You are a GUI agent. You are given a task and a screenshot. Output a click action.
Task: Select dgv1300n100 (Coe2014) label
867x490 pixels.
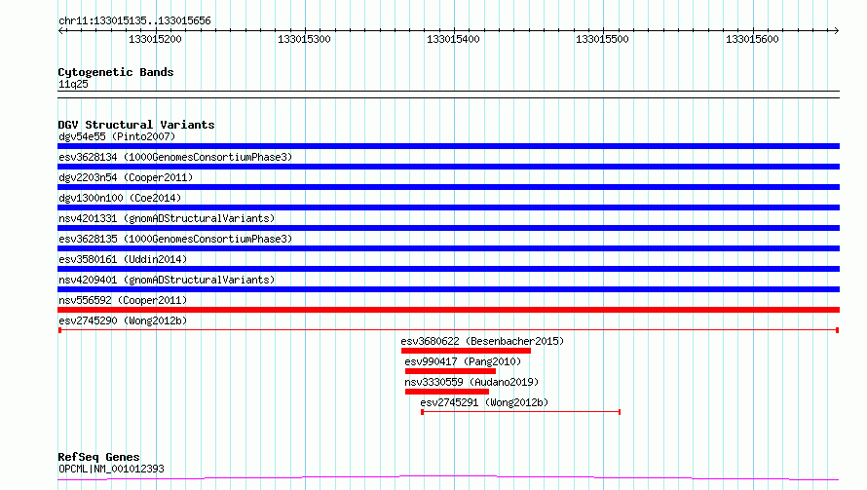click(120, 198)
